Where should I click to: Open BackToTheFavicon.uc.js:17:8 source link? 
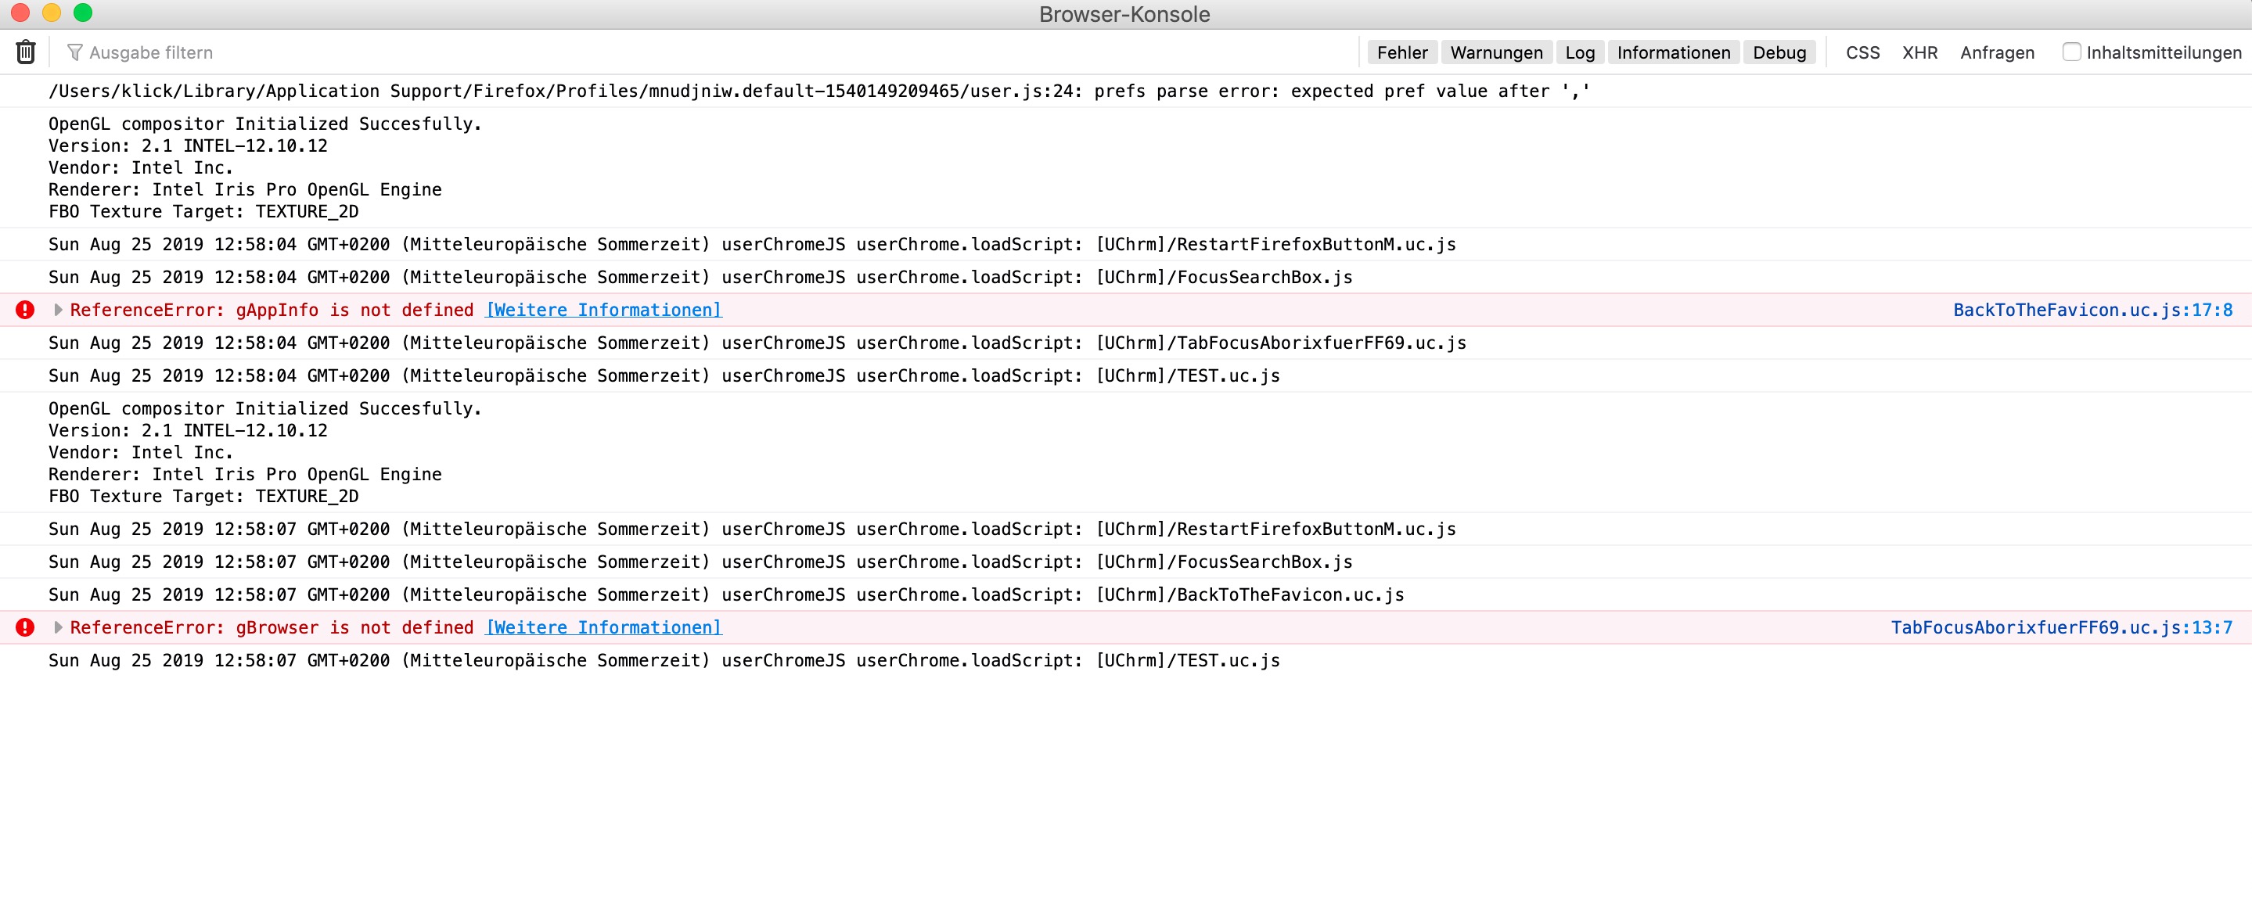pos(2092,310)
